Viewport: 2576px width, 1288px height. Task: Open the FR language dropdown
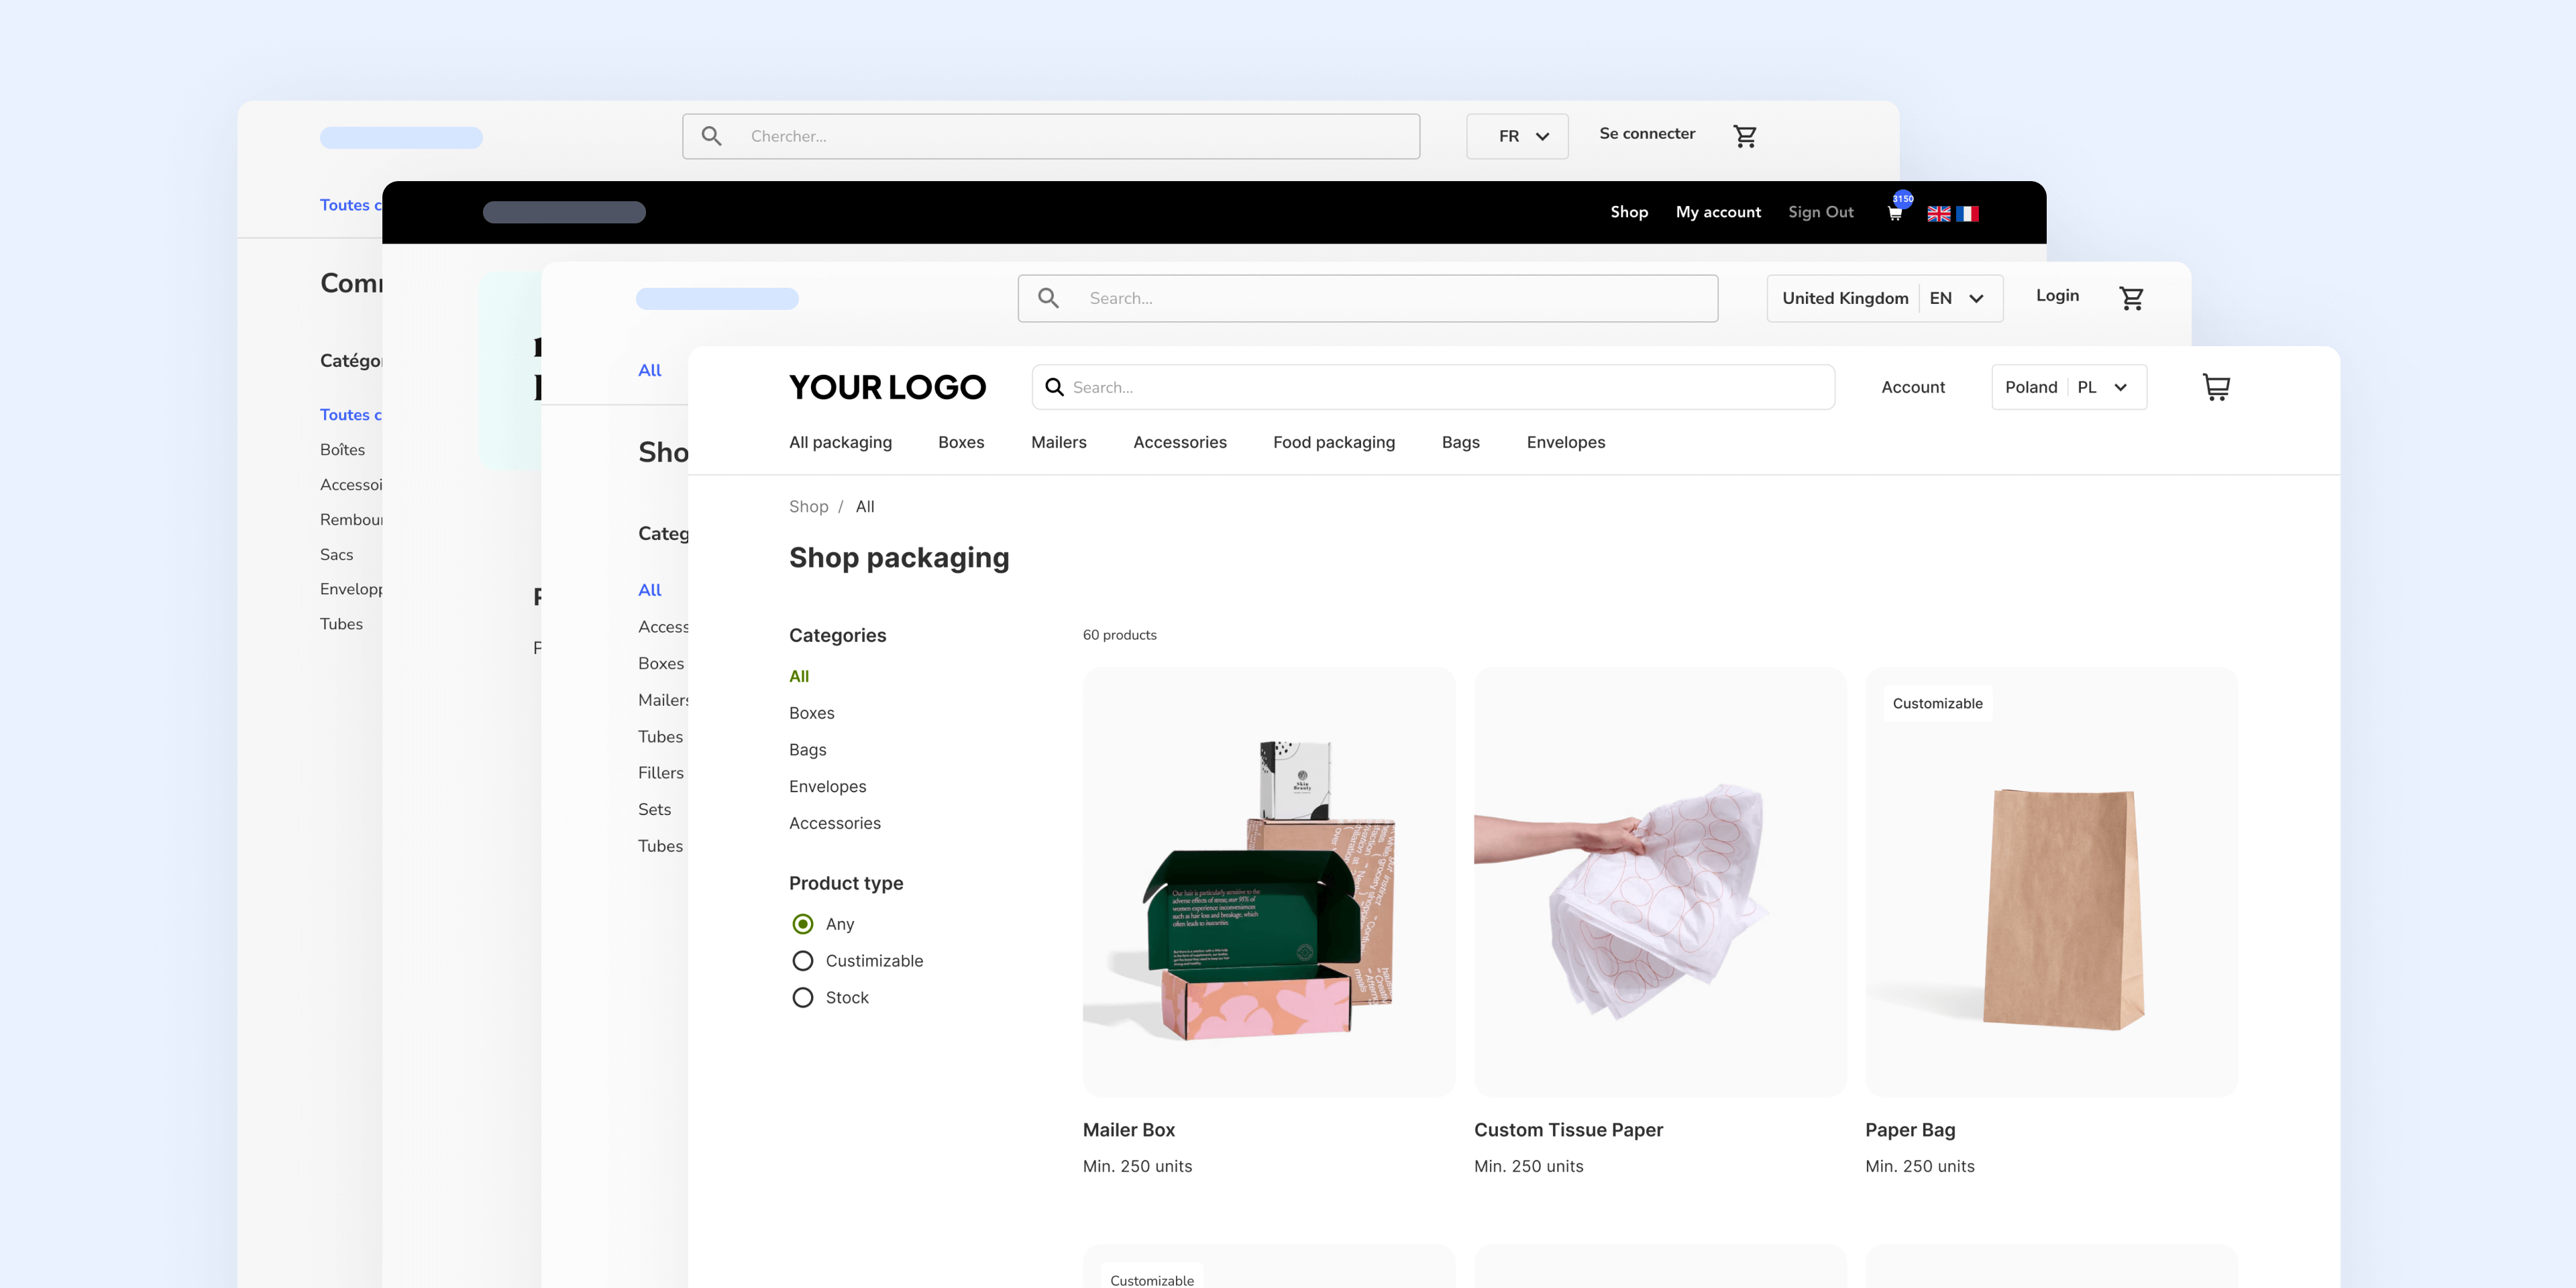1517,136
